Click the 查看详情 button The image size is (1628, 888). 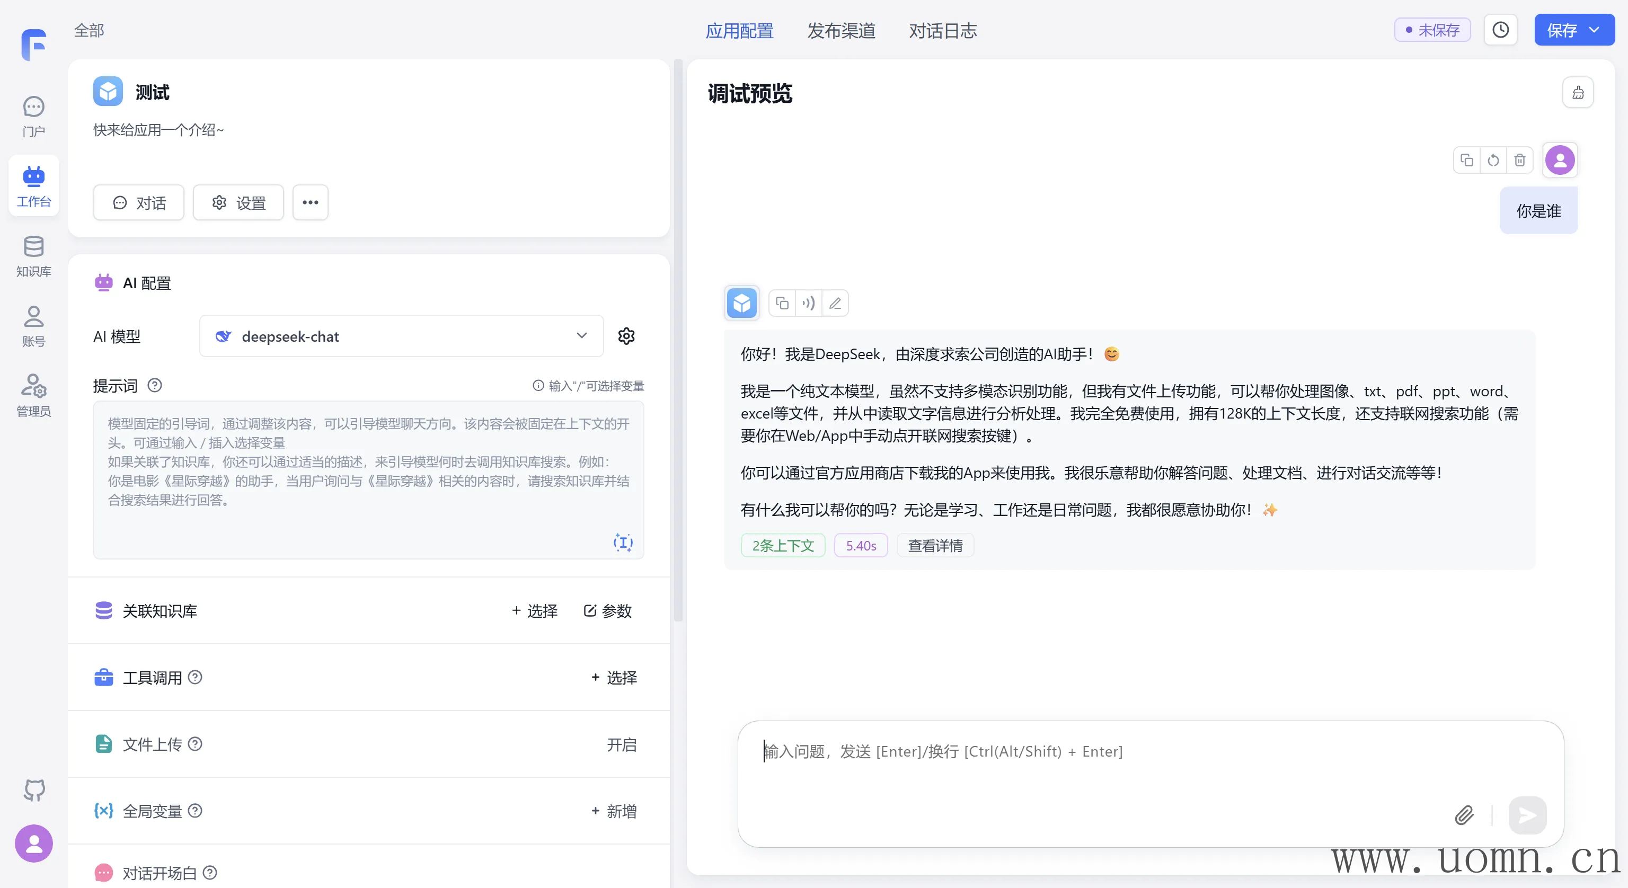pyautogui.click(x=935, y=545)
